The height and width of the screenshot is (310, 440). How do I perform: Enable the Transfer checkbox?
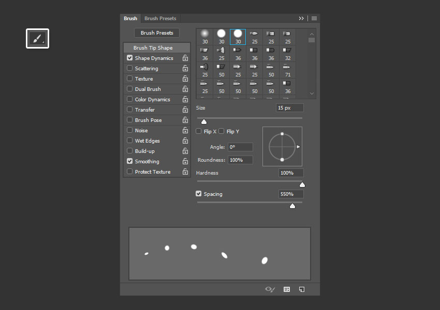[x=129, y=110]
